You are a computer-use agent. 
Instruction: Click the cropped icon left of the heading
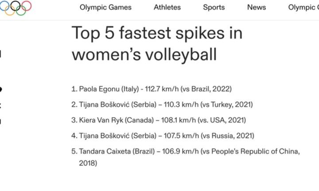1,54
